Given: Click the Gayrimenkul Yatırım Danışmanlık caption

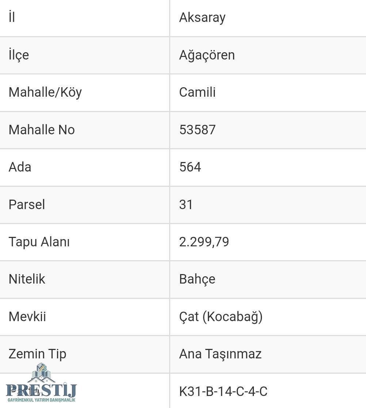Looking at the screenshot, I should 41,400.
